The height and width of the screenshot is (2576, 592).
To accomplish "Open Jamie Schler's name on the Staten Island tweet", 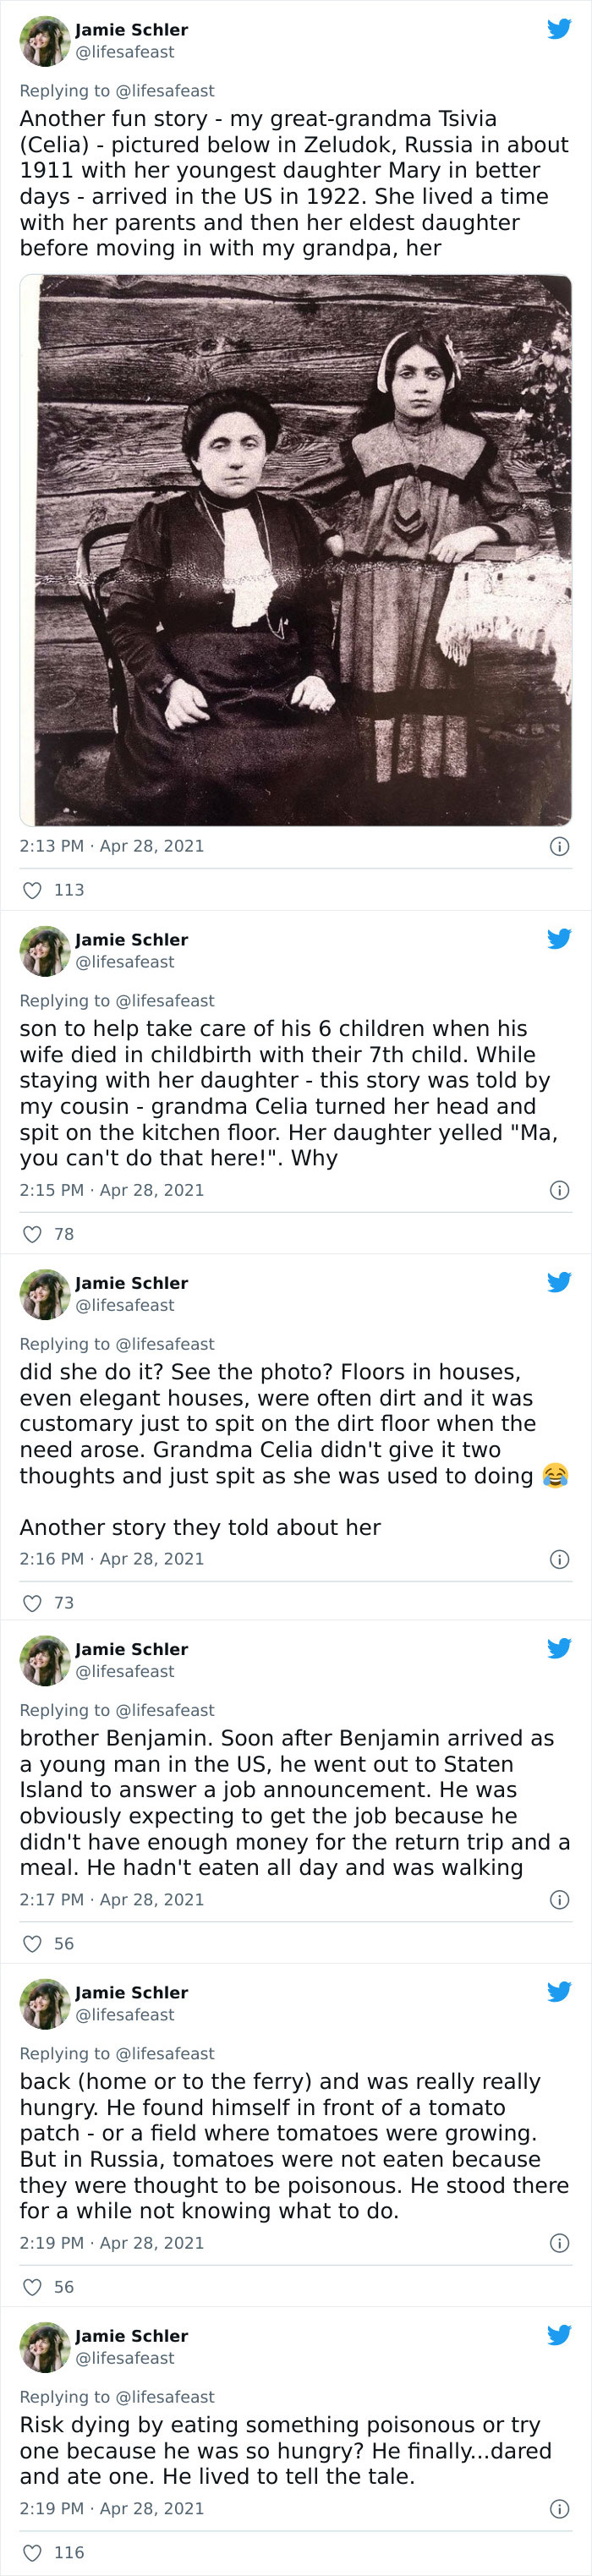I will (131, 1649).
